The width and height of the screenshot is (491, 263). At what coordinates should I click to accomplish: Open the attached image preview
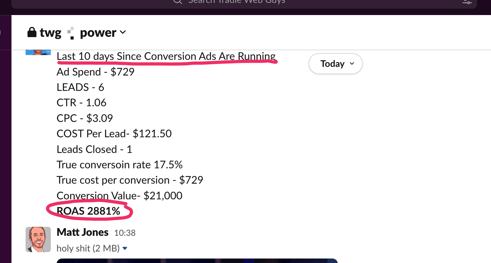pyautogui.click(x=197, y=260)
